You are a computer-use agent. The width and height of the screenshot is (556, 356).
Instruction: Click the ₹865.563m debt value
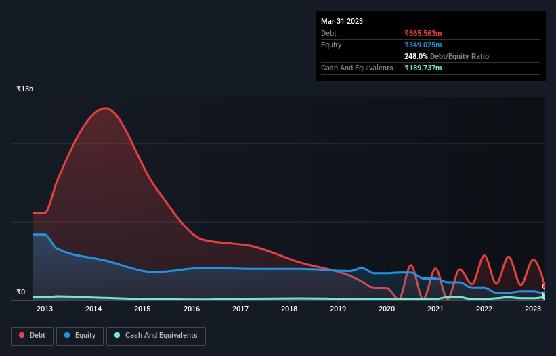(423, 33)
